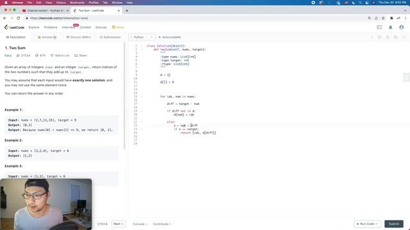
Task: Click the Do Not Disturb moon icon
Action: click(x=353, y=3)
